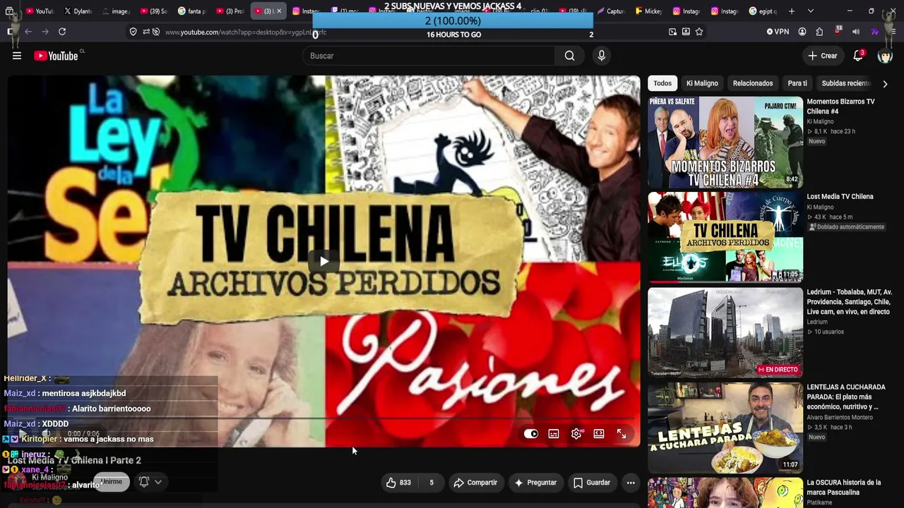Switch to the Captura tab
The height and width of the screenshot is (508, 904).
click(x=610, y=11)
